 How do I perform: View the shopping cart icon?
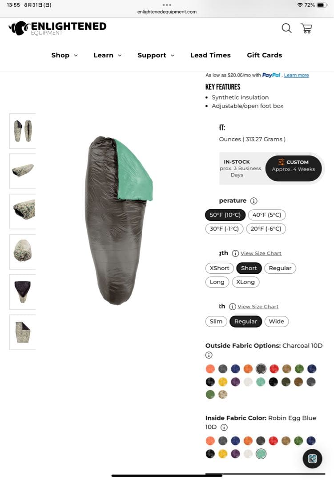pos(306,28)
